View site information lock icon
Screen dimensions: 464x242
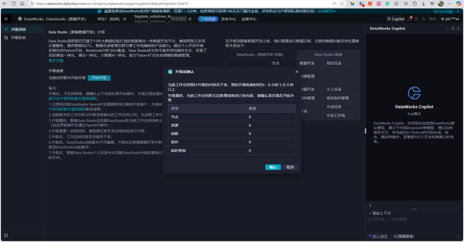(x=32, y=4)
